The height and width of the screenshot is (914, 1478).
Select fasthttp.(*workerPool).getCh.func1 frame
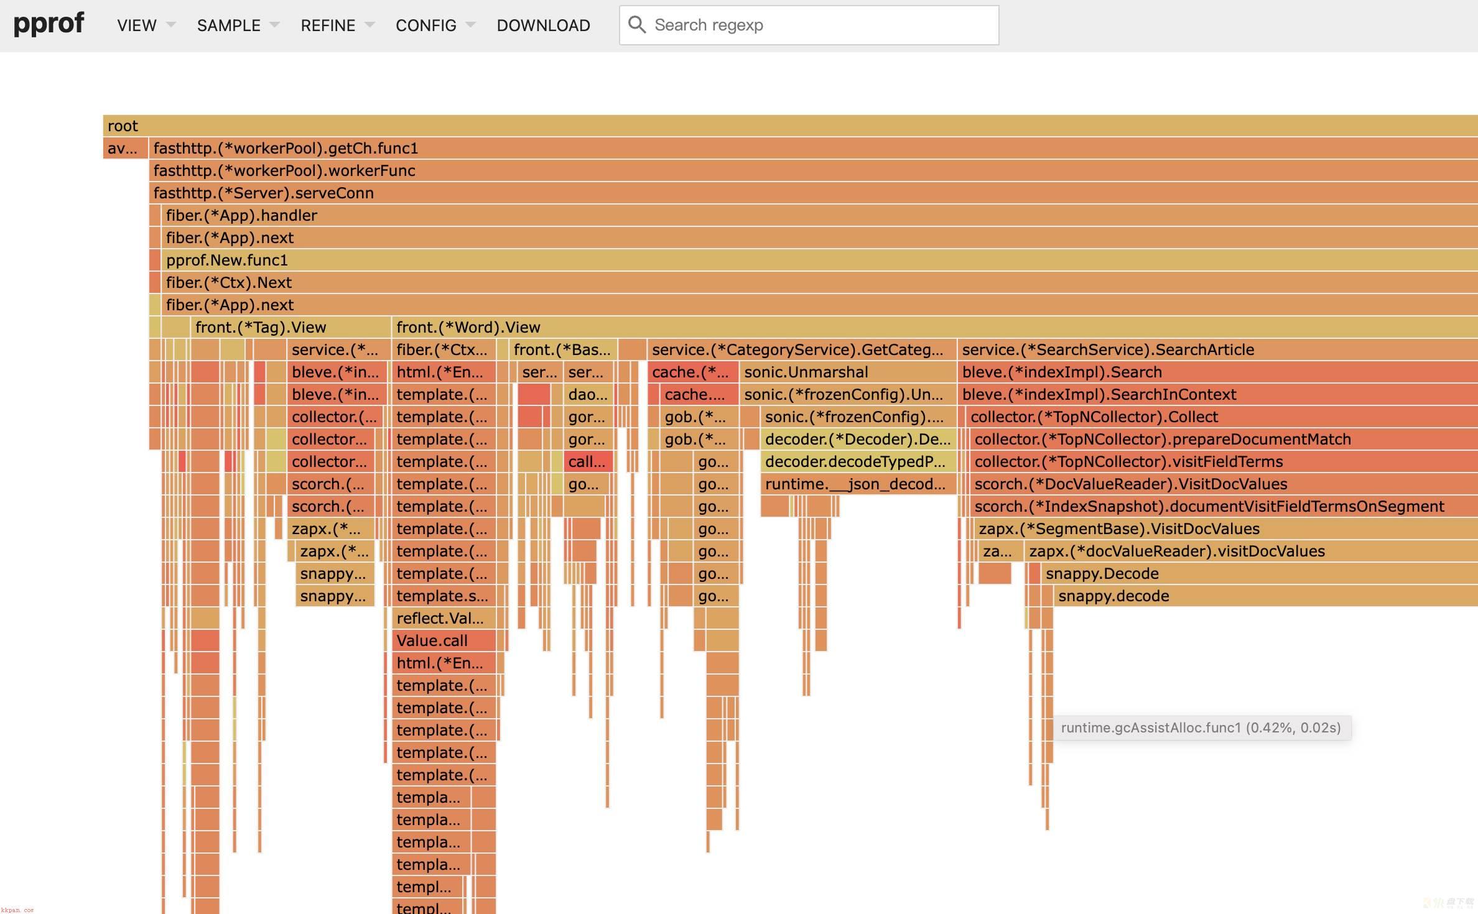tap(814, 148)
